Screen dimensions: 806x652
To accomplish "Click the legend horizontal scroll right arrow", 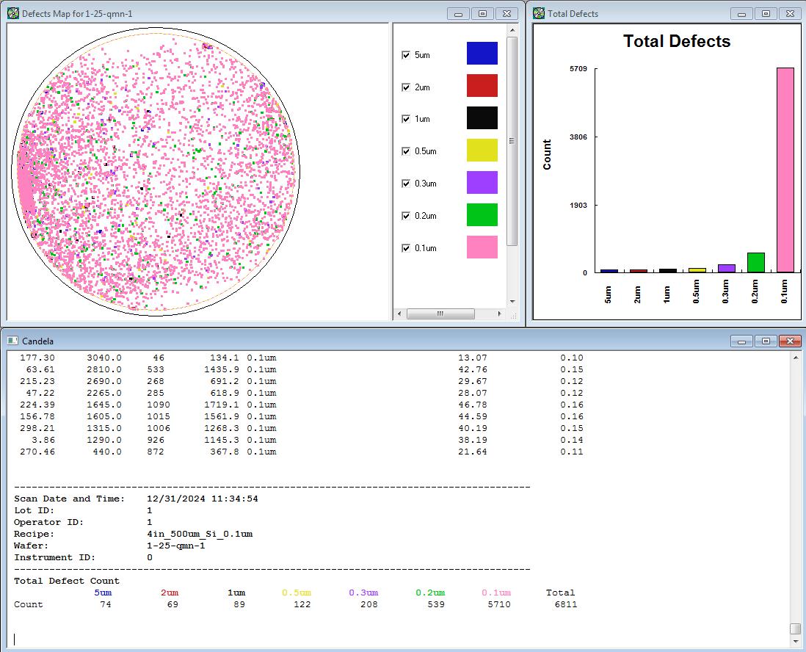I will [x=500, y=314].
